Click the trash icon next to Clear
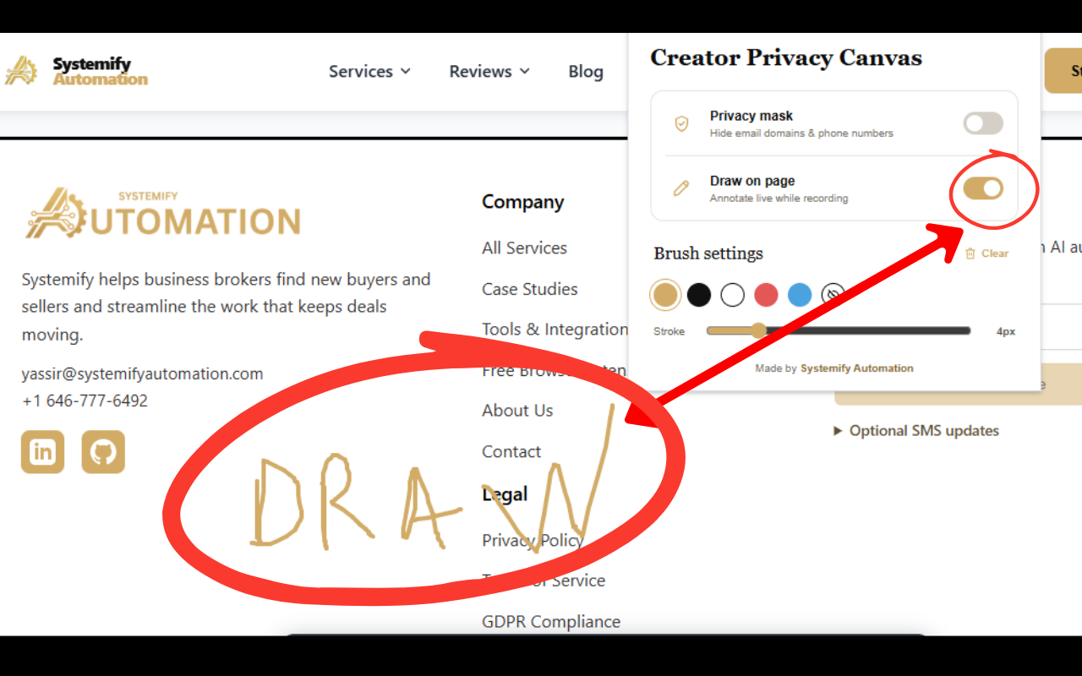The image size is (1082, 676). (x=970, y=253)
